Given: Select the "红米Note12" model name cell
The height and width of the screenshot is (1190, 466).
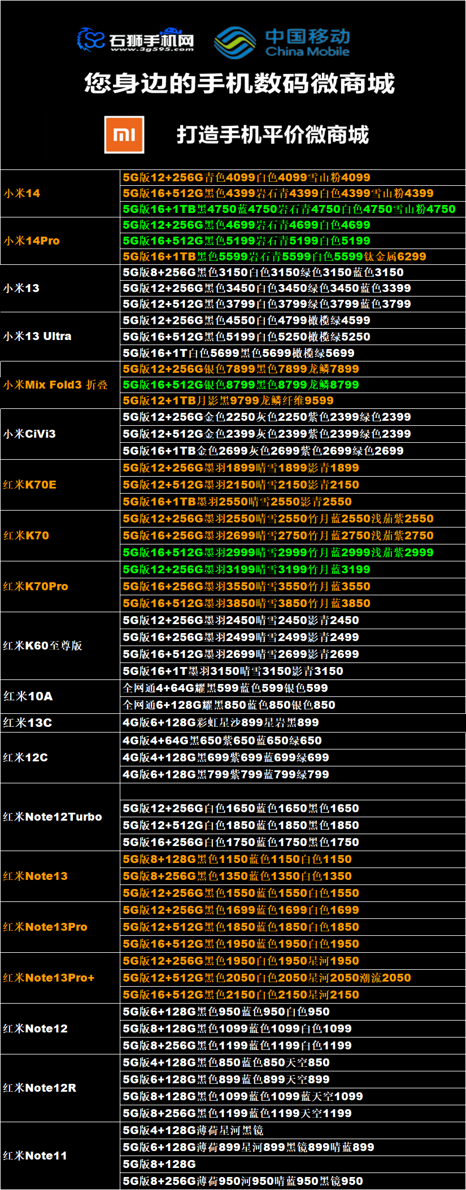Looking at the screenshot, I should (60, 1028).
